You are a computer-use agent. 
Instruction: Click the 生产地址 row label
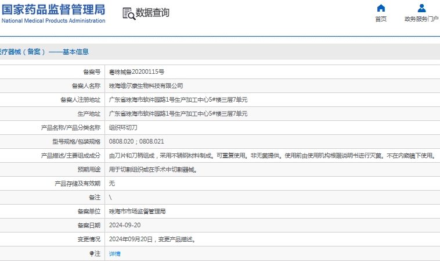click(x=89, y=114)
